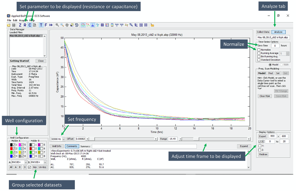Toggle the Standard Deviation checkbox
This screenshot has width=296, height=191.
[x=259, y=59]
